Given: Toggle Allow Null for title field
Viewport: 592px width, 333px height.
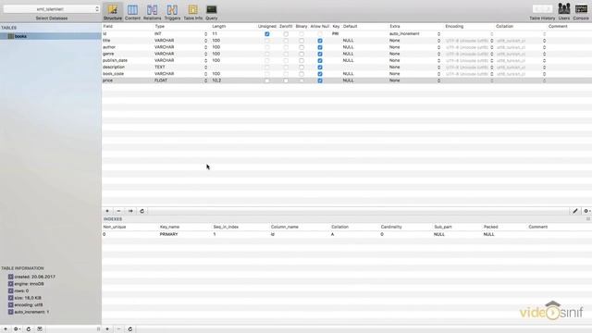Looking at the screenshot, I should click(x=320, y=41).
